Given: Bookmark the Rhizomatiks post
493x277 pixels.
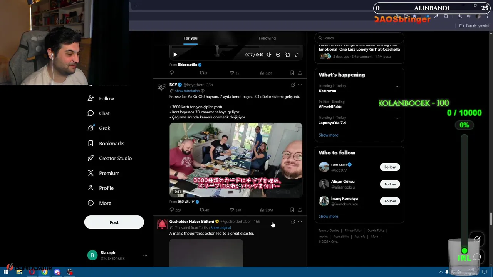Looking at the screenshot, I should click(x=292, y=73).
